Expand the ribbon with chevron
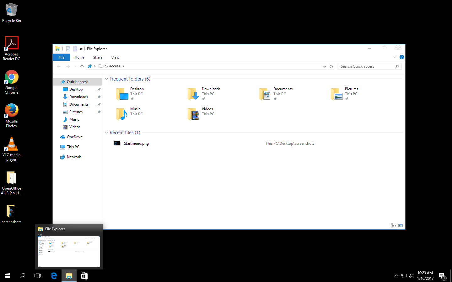 pyautogui.click(x=395, y=57)
